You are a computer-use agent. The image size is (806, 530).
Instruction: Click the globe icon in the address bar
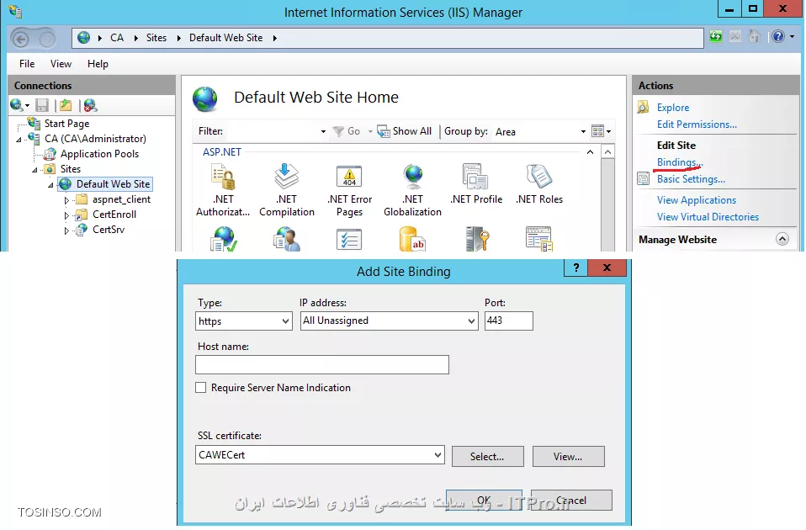(x=84, y=38)
